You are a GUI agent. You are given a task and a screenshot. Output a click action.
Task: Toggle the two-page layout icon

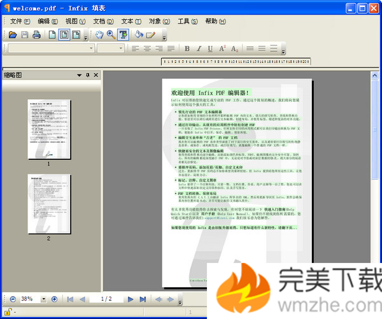click(76, 35)
